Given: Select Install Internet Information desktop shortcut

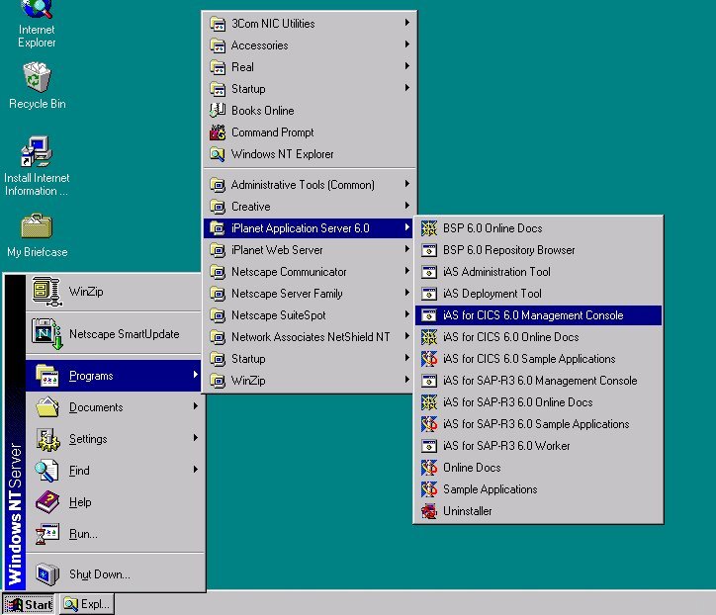Looking at the screenshot, I should [37, 166].
